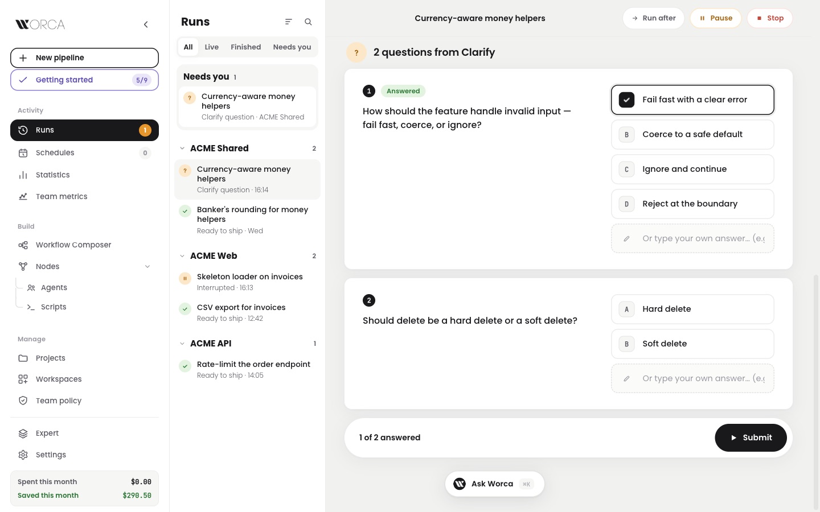820x512 pixels.
Task: Submit the Clarify answers
Action: (751, 437)
